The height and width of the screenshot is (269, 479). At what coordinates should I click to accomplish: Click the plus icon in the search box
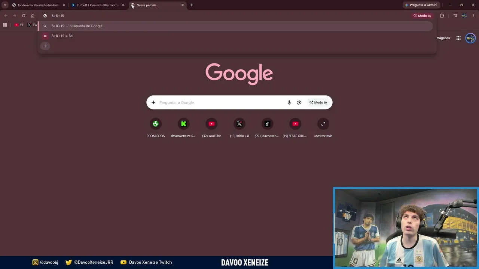[x=153, y=102]
